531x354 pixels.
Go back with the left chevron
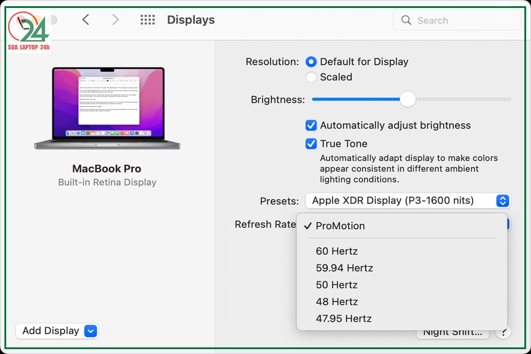click(86, 19)
